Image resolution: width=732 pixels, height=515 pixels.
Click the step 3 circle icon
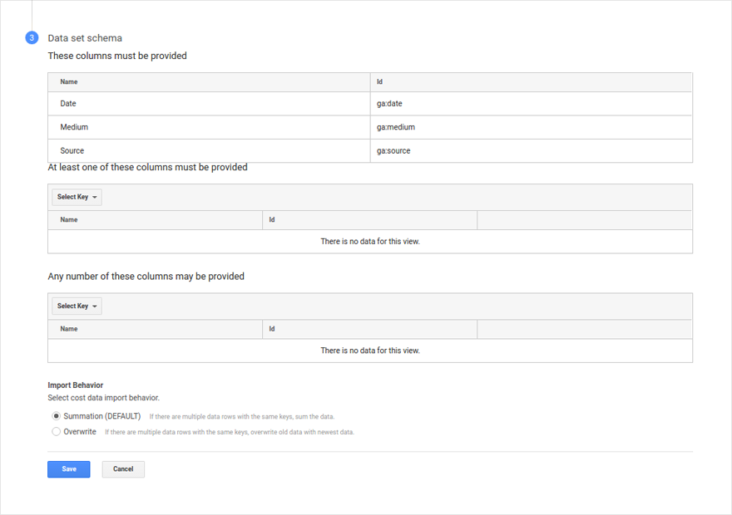[32, 37]
